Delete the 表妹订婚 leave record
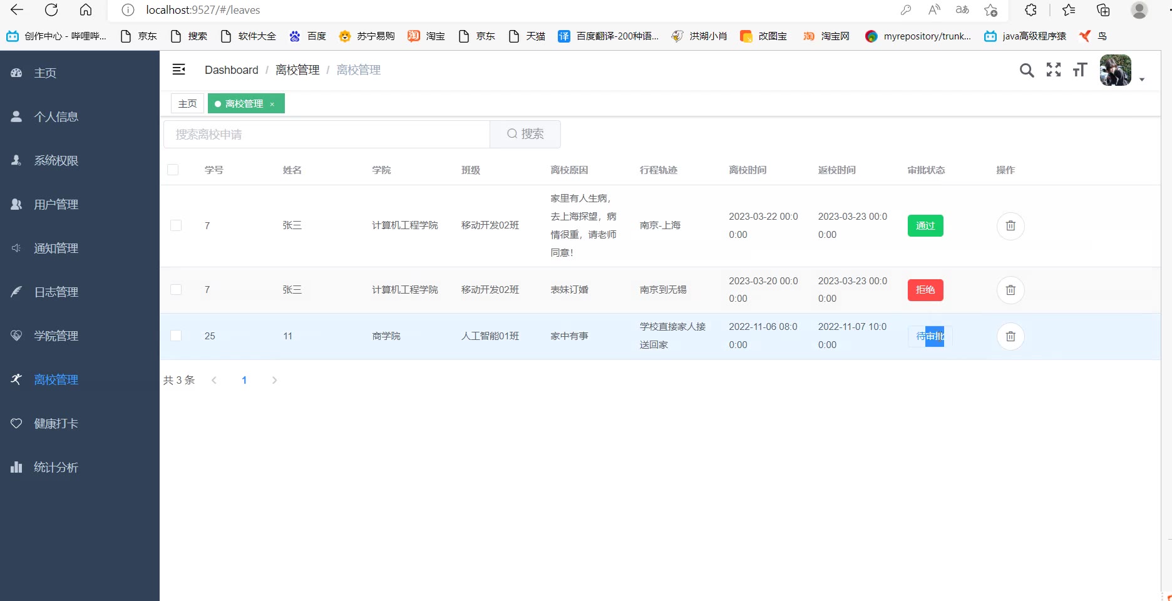This screenshot has width=1172, height=601. pos(1010,290)
